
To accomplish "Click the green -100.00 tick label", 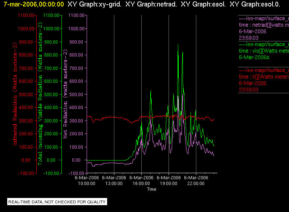I will (51, 173).
